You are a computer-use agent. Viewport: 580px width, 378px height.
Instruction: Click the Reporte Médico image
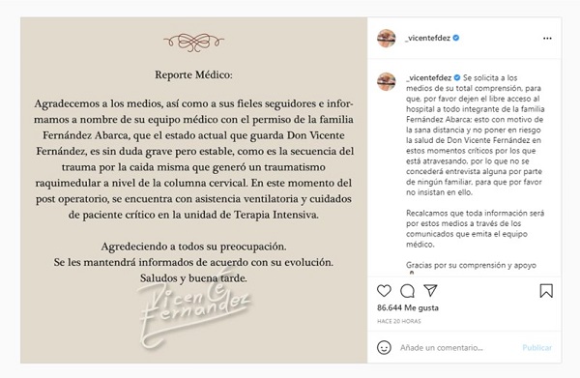(x=194, y=189)
